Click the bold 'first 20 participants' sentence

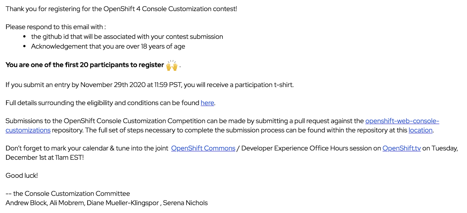[x=85, y=65]
